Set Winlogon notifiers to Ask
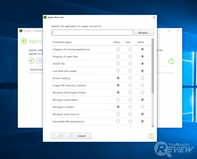Image resolution: width=197 pixels, height=159 pixels. [130, 107]
